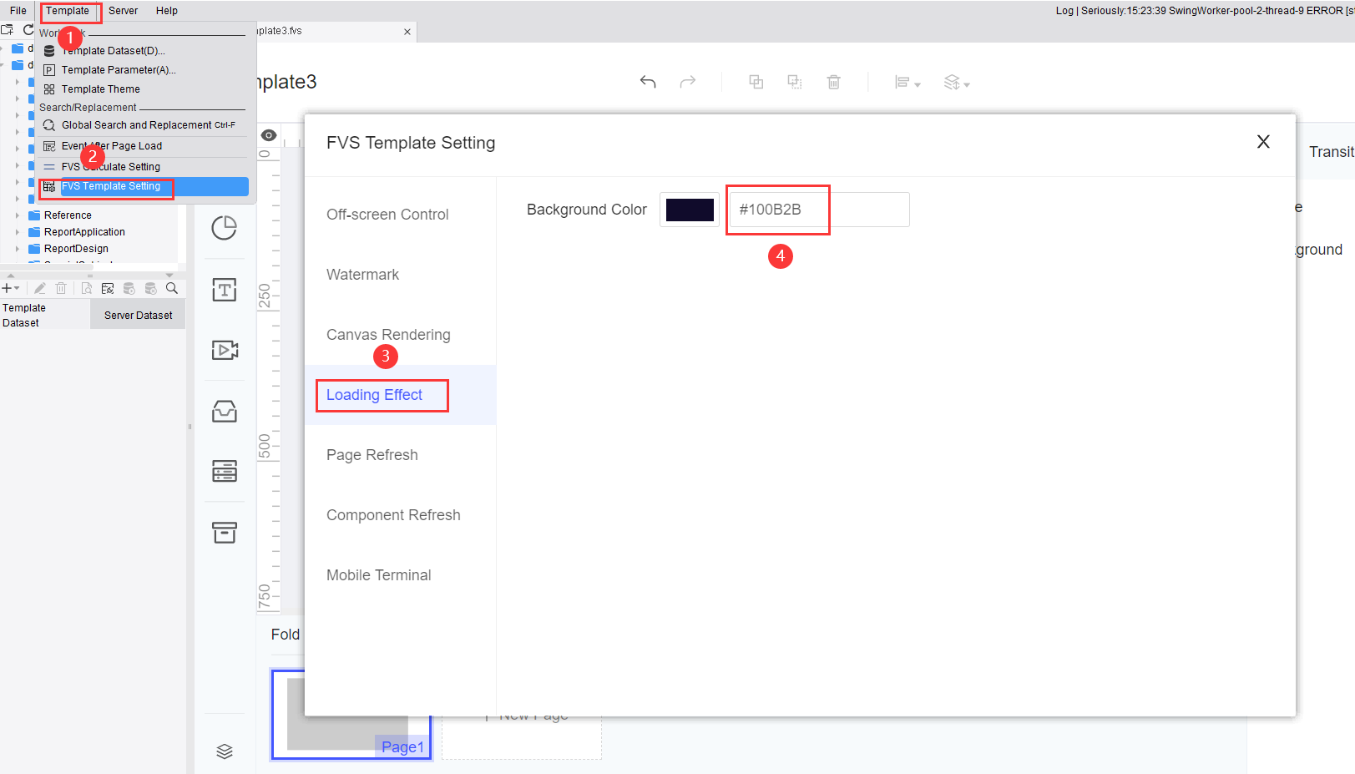
Task: Open the layers icon at bottom of toolbar
Action: tap(225, 751)
